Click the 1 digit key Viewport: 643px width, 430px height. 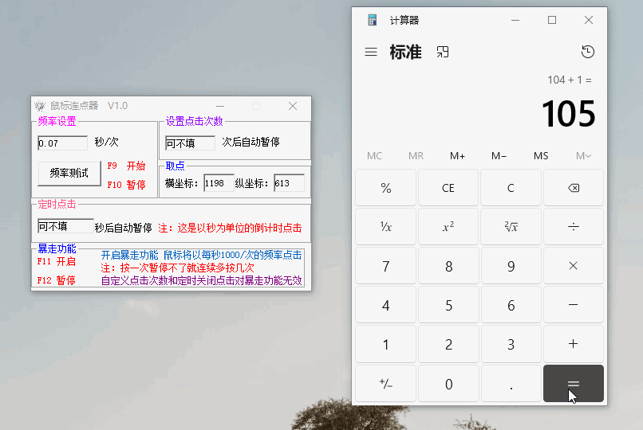coord(386,344)
